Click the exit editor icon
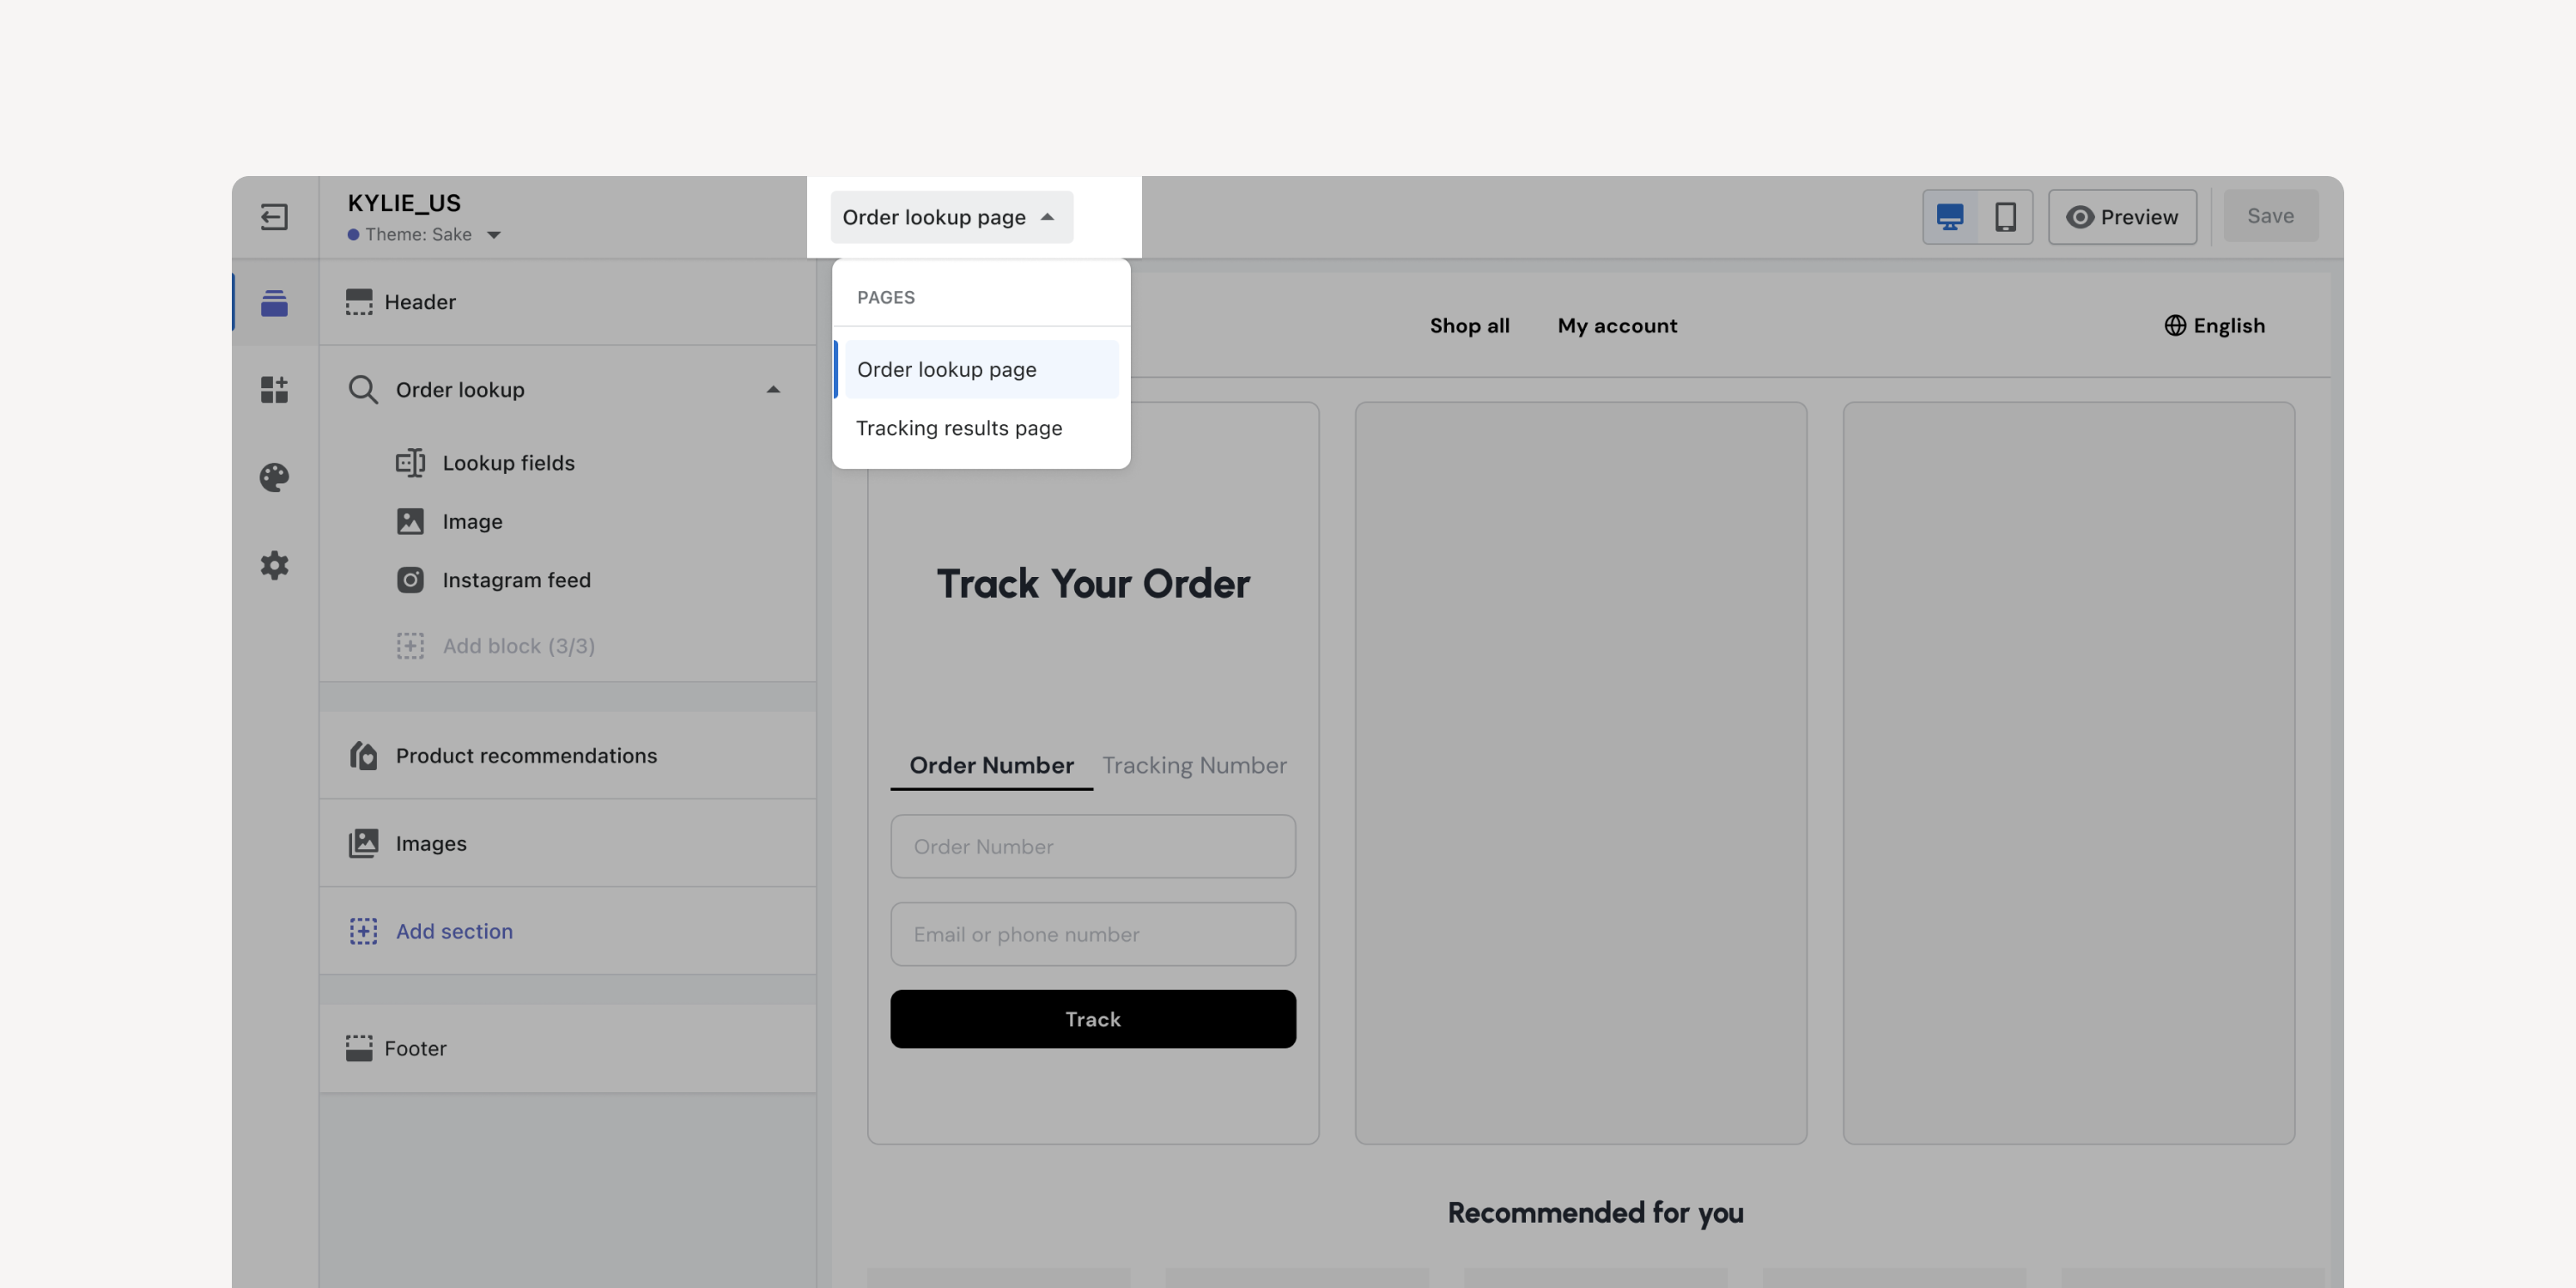The width and height of the screenshot is (2576, 1288). (274, 216)
